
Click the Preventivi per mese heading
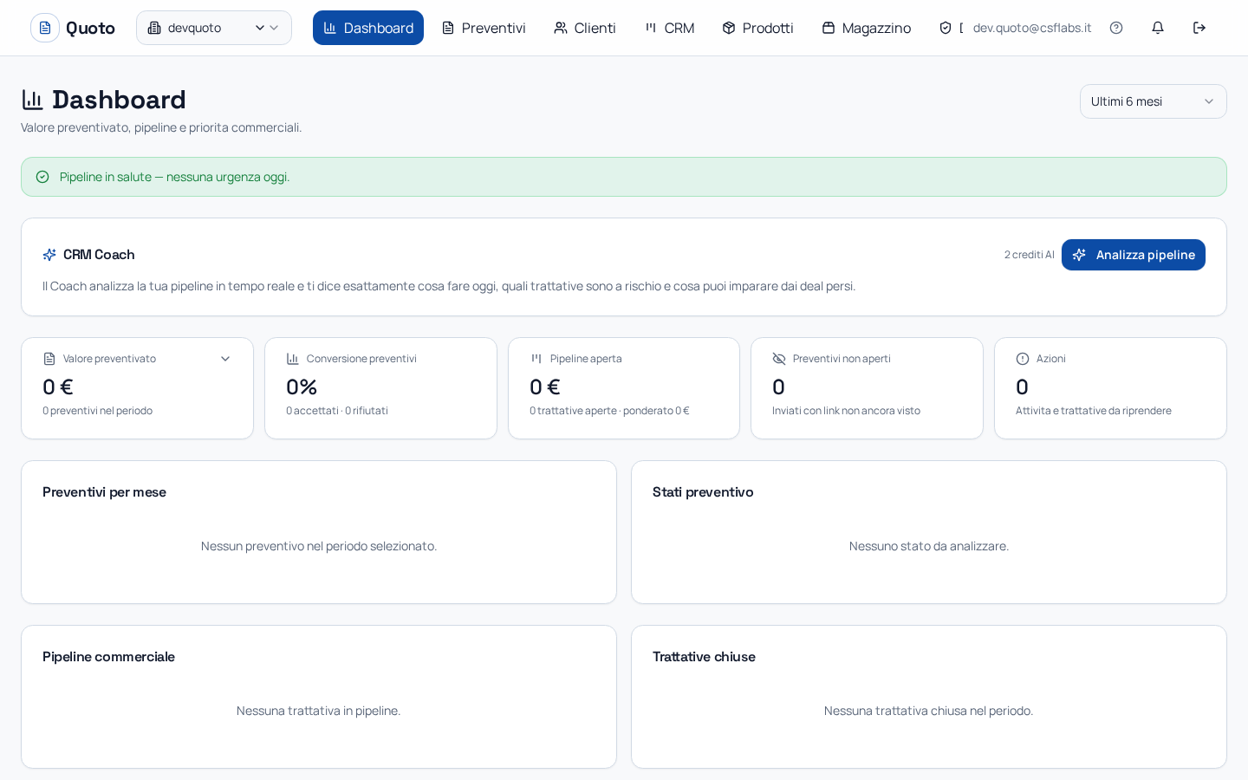[x=104, y=492]
